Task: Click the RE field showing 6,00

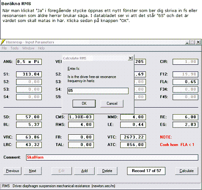Action: tap(185, 117)
